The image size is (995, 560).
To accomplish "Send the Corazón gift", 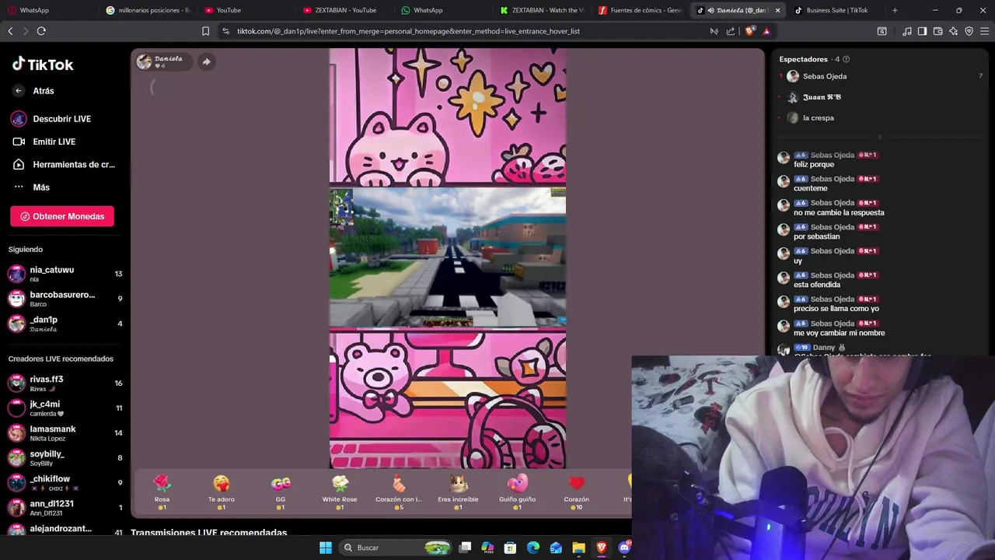I will pos(576,492).
